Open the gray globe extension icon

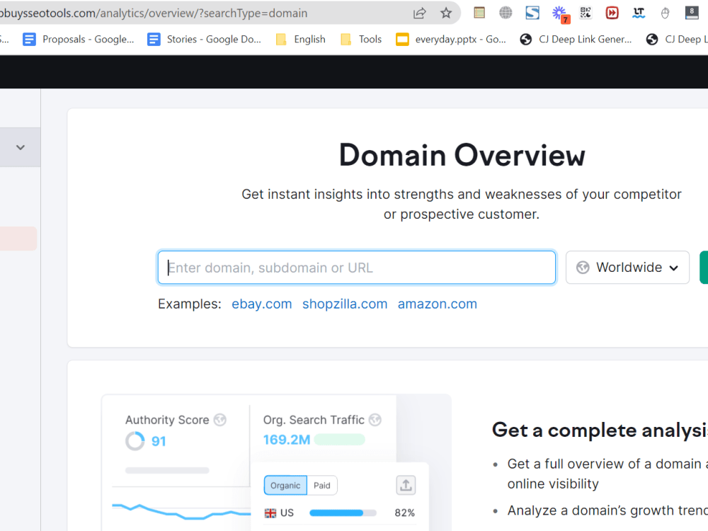506,13
